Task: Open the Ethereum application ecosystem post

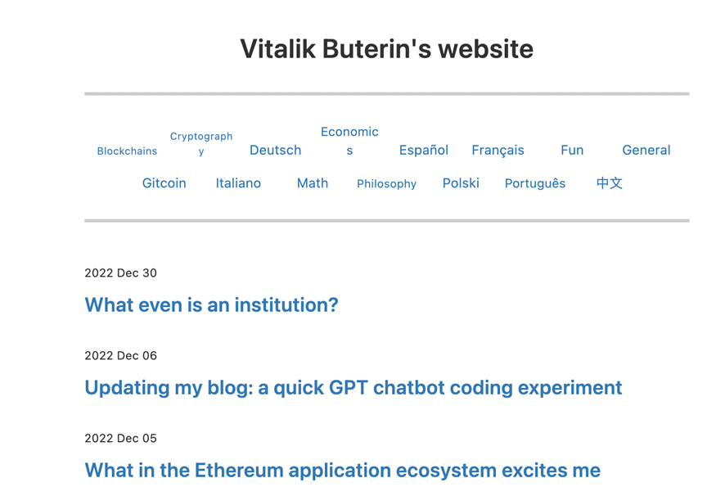Action: pyautogui.click(x=342, y=470)
